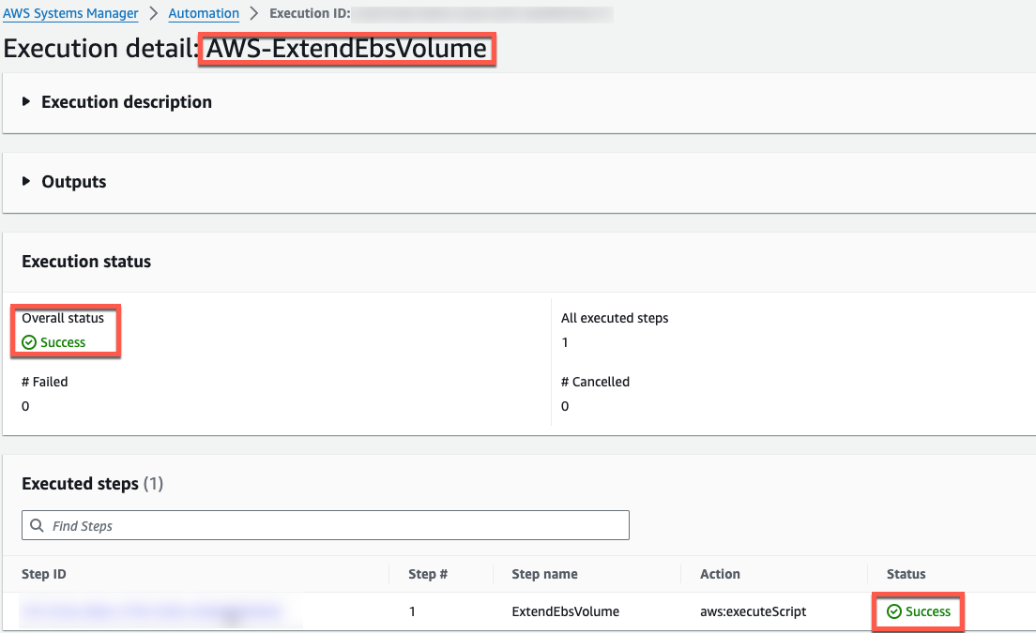
Task: Click the All executed steps label
Action: coord(615,318)
